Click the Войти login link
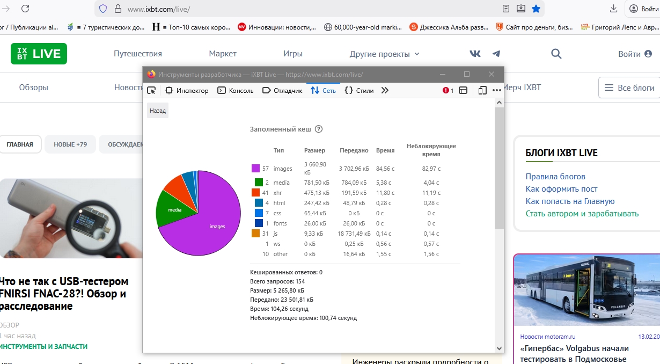This screenshot has width=660, height=364. 635,54
